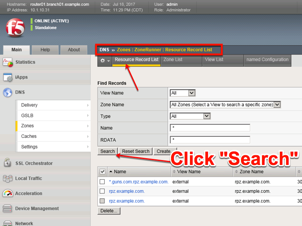The height and width of the screenshot is (226, 302).
Task: Click the Delete... button
Action: coord(109,211)
